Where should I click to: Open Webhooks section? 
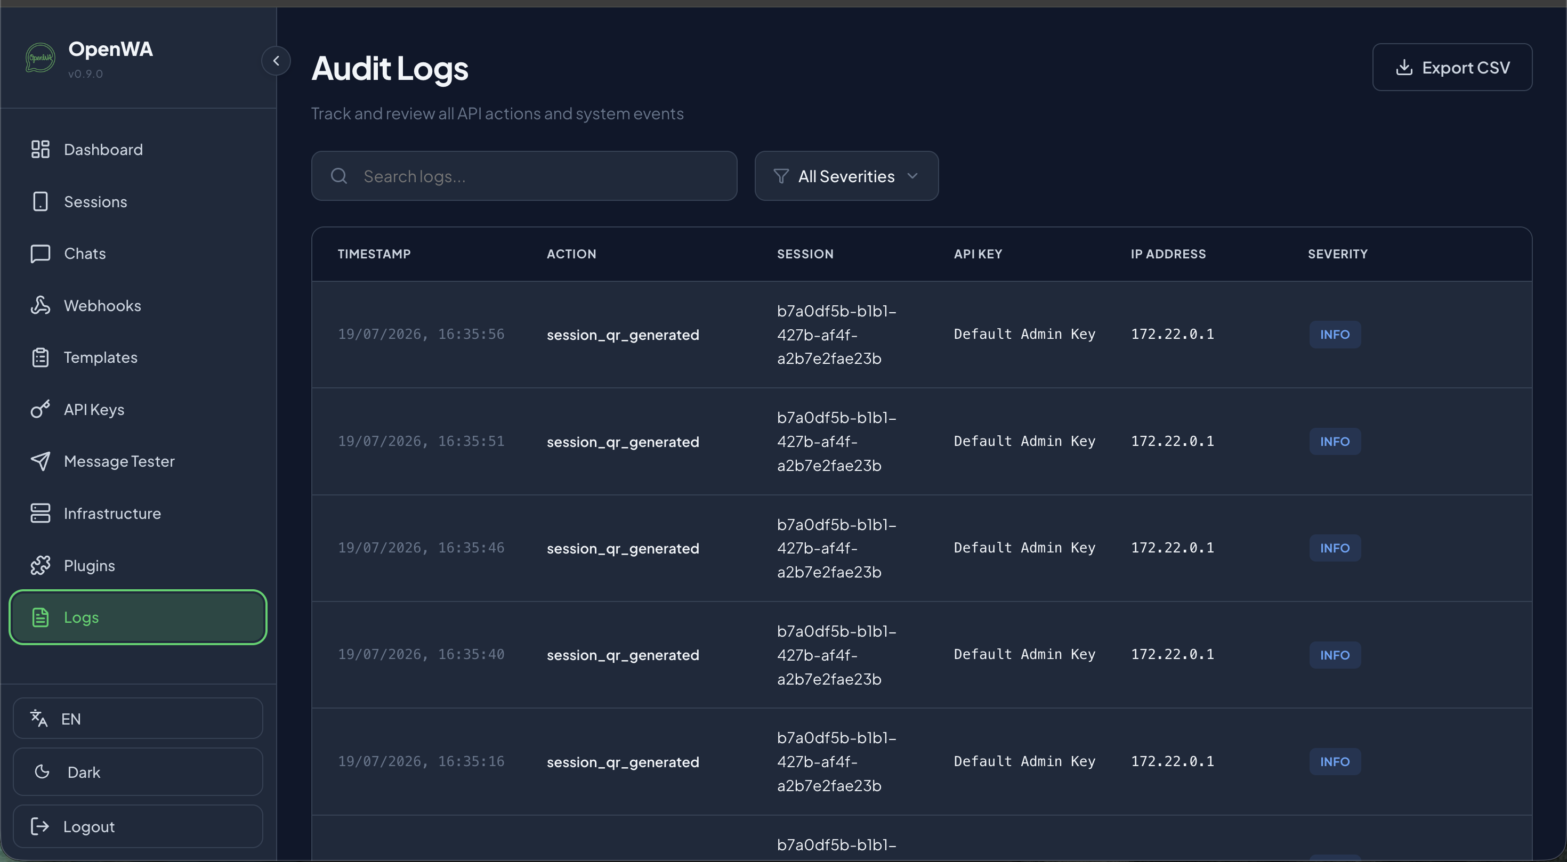(139, 305)
